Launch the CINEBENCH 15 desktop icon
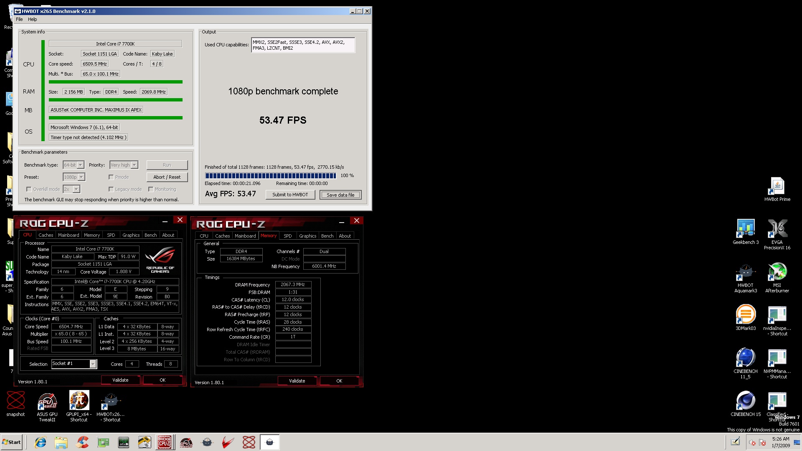Image resolution: width=802 pixels, height=451 pixels. pos(746,404)
